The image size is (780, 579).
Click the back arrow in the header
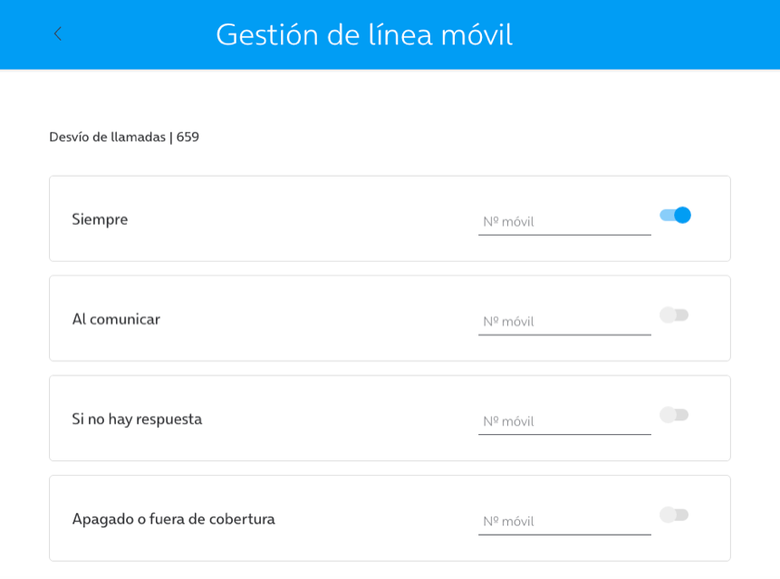[57, 34]
